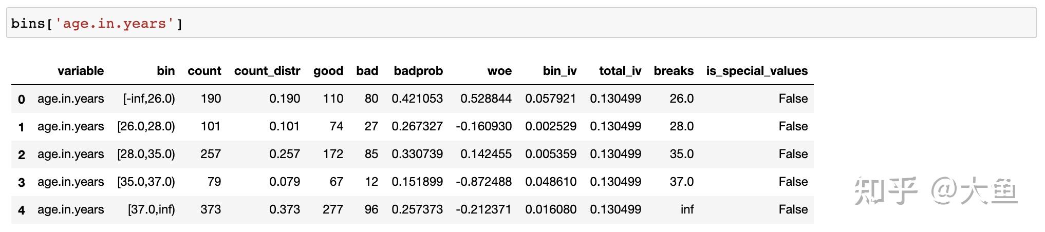
Task: Click the 'bin' column header
Action: (165, 71)
